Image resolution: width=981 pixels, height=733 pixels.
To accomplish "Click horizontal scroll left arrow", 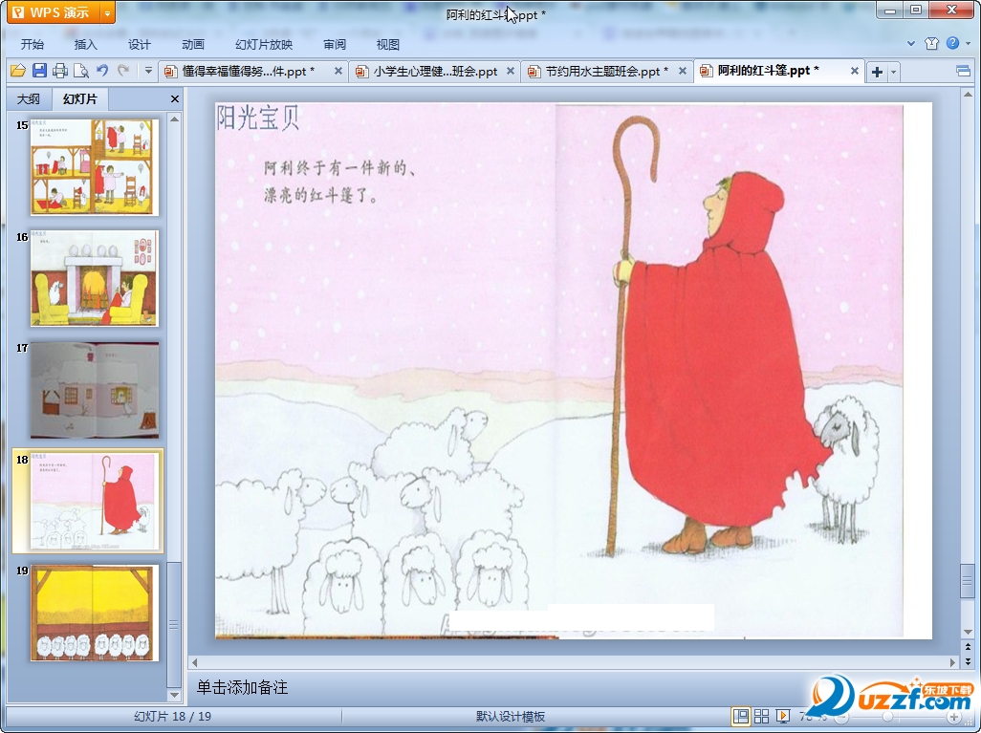I will click(194, 662).
